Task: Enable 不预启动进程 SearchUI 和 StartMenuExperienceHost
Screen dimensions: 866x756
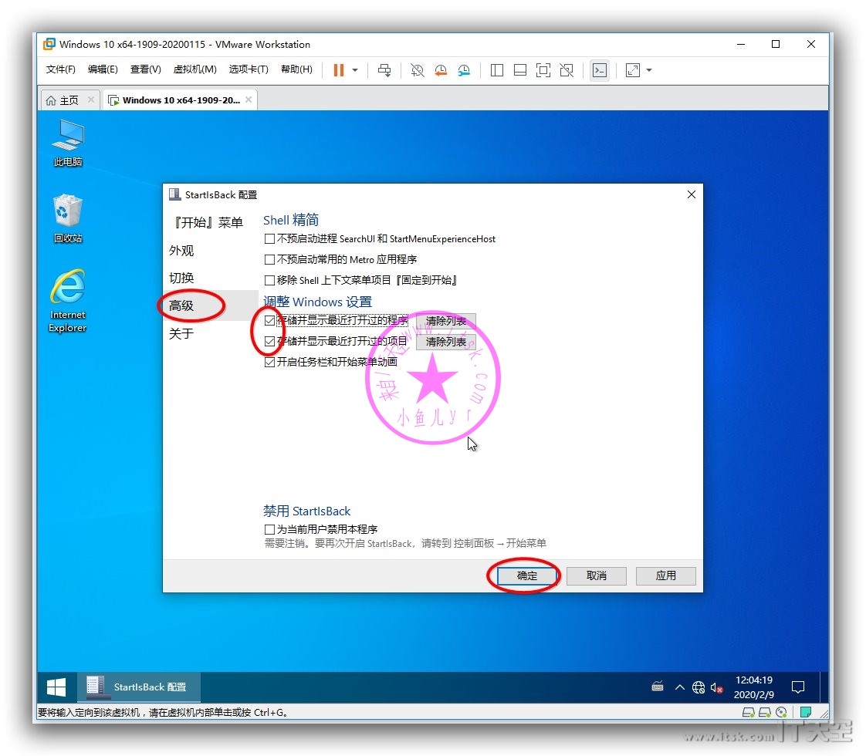Action: [x=269, y=239]
